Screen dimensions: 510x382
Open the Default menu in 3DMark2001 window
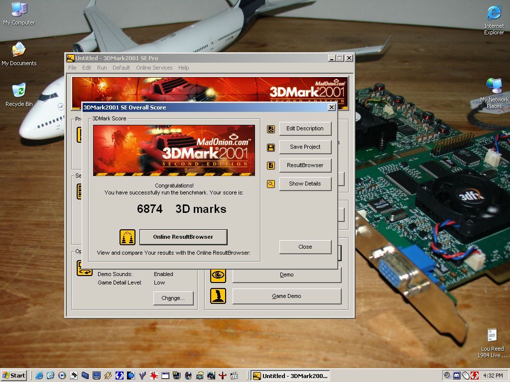tap(122, 68)
